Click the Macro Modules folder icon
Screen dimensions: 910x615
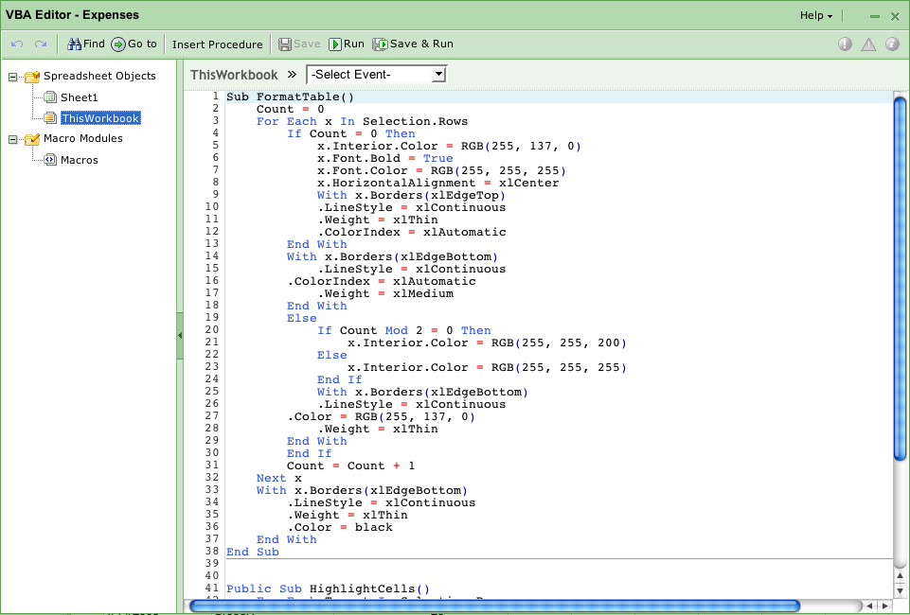coord(32,138)
